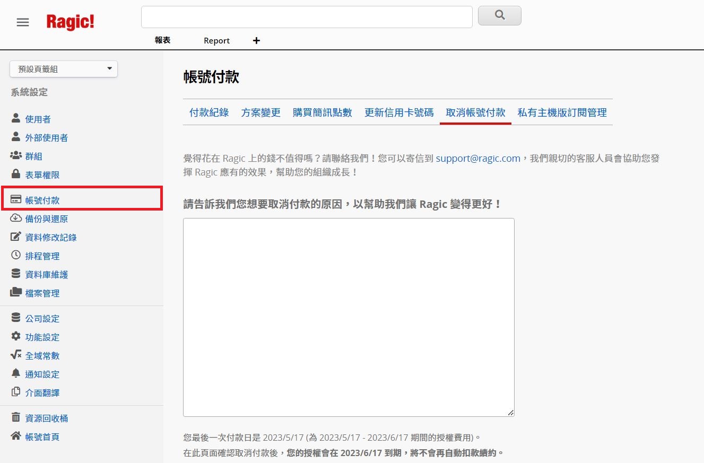The width and height of the screenshot is (704, 463).
Task: Click the credit card icon beside 帳號付款
Action: pos(16,199)
